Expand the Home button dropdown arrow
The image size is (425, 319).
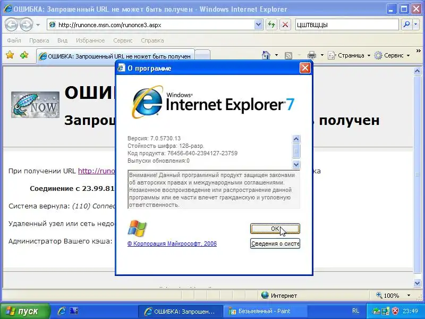pyautogui.click(x=276, y=55)
